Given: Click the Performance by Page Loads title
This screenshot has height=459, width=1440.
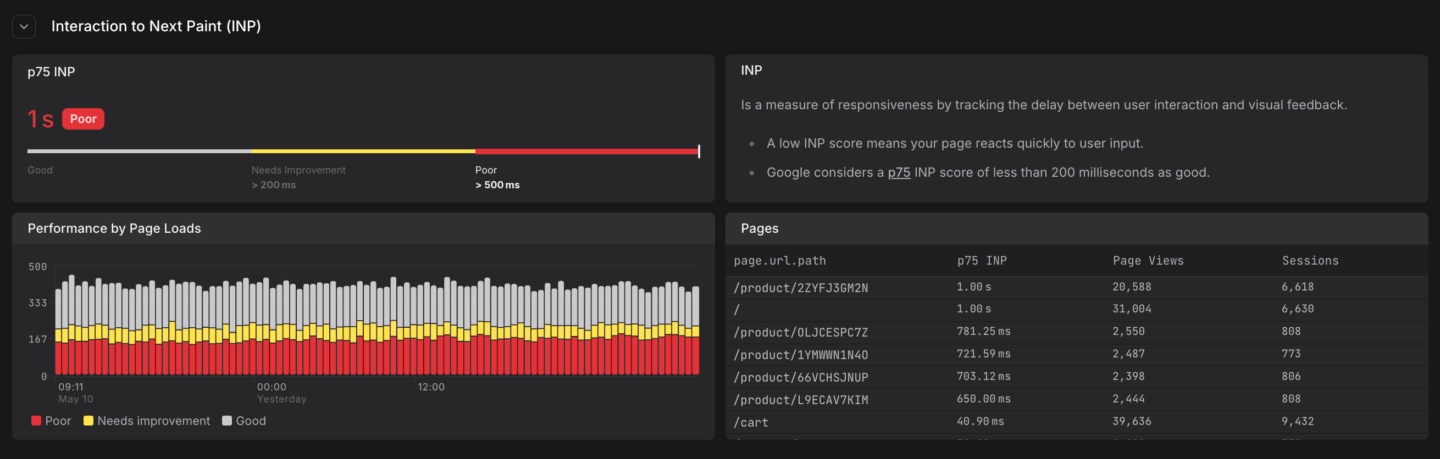Looking at the screenshot, I should point(115,228).
